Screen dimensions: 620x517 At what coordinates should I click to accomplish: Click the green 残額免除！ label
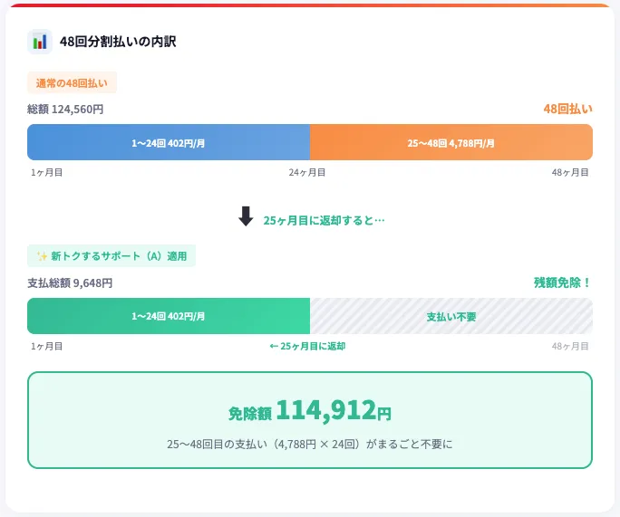563,282
